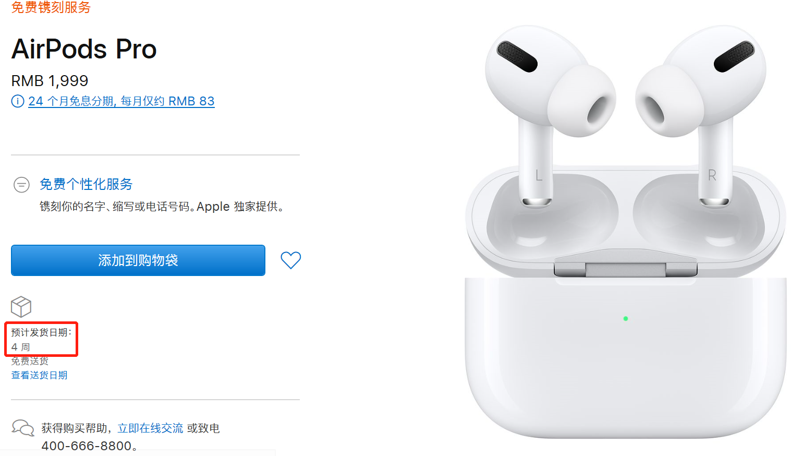The width and height of the screenshot is (791, 456).
Task: Click the chat bubbles help icon
Action: pyautogui.click(x=23, y=428)
